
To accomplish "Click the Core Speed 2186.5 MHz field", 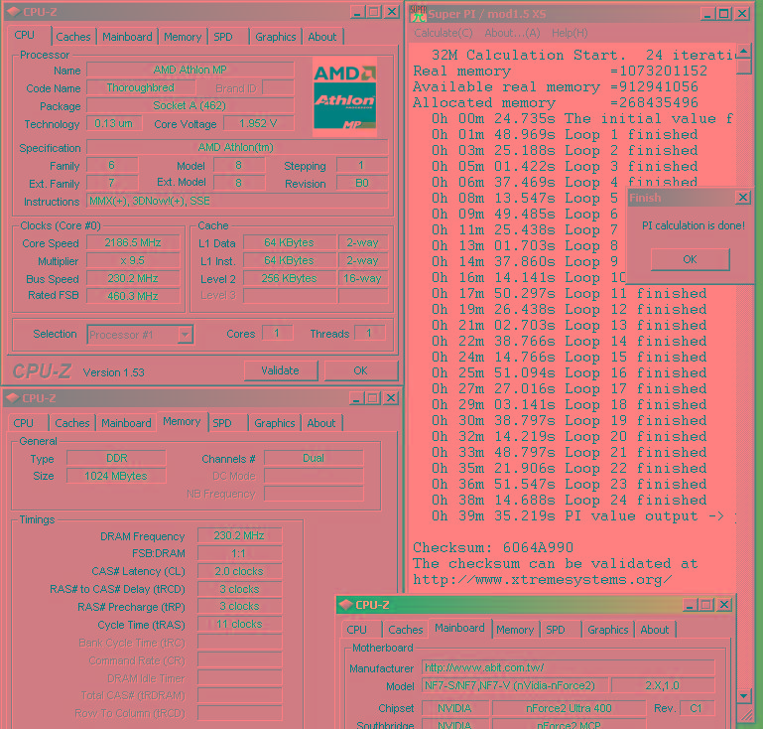I will coord(133,242).
